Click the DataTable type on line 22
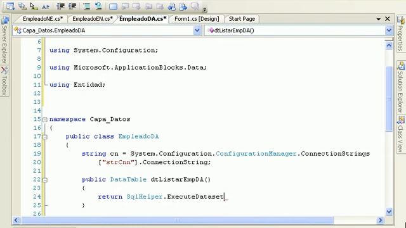Image resolution: width=406 pixels, height=228 pixels. [128, 180]
